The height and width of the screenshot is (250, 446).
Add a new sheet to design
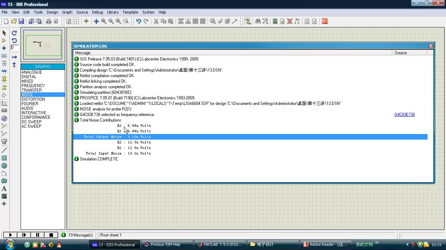[282, 21]
